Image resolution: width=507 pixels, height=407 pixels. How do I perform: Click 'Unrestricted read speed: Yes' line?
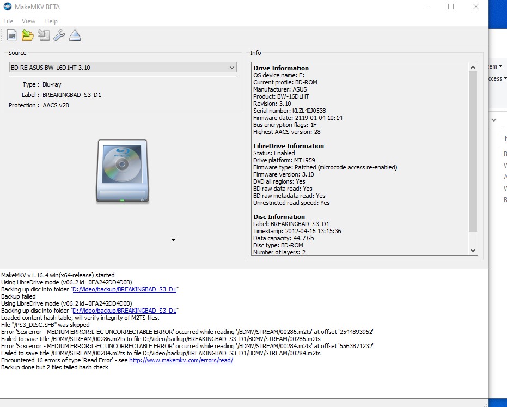291,203
